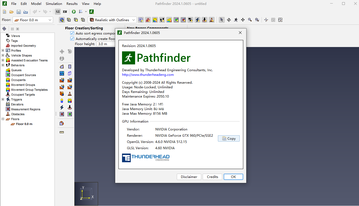Select the Orbit camera tool

pos(229,20)
